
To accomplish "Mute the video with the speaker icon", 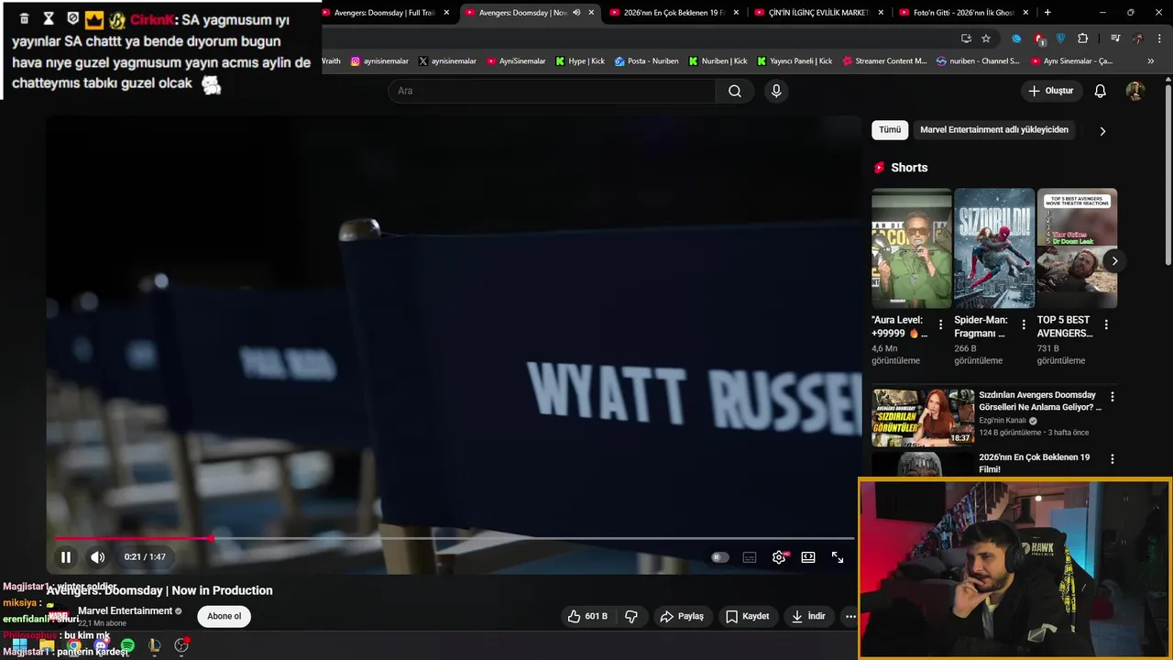I will pos(97,557).
